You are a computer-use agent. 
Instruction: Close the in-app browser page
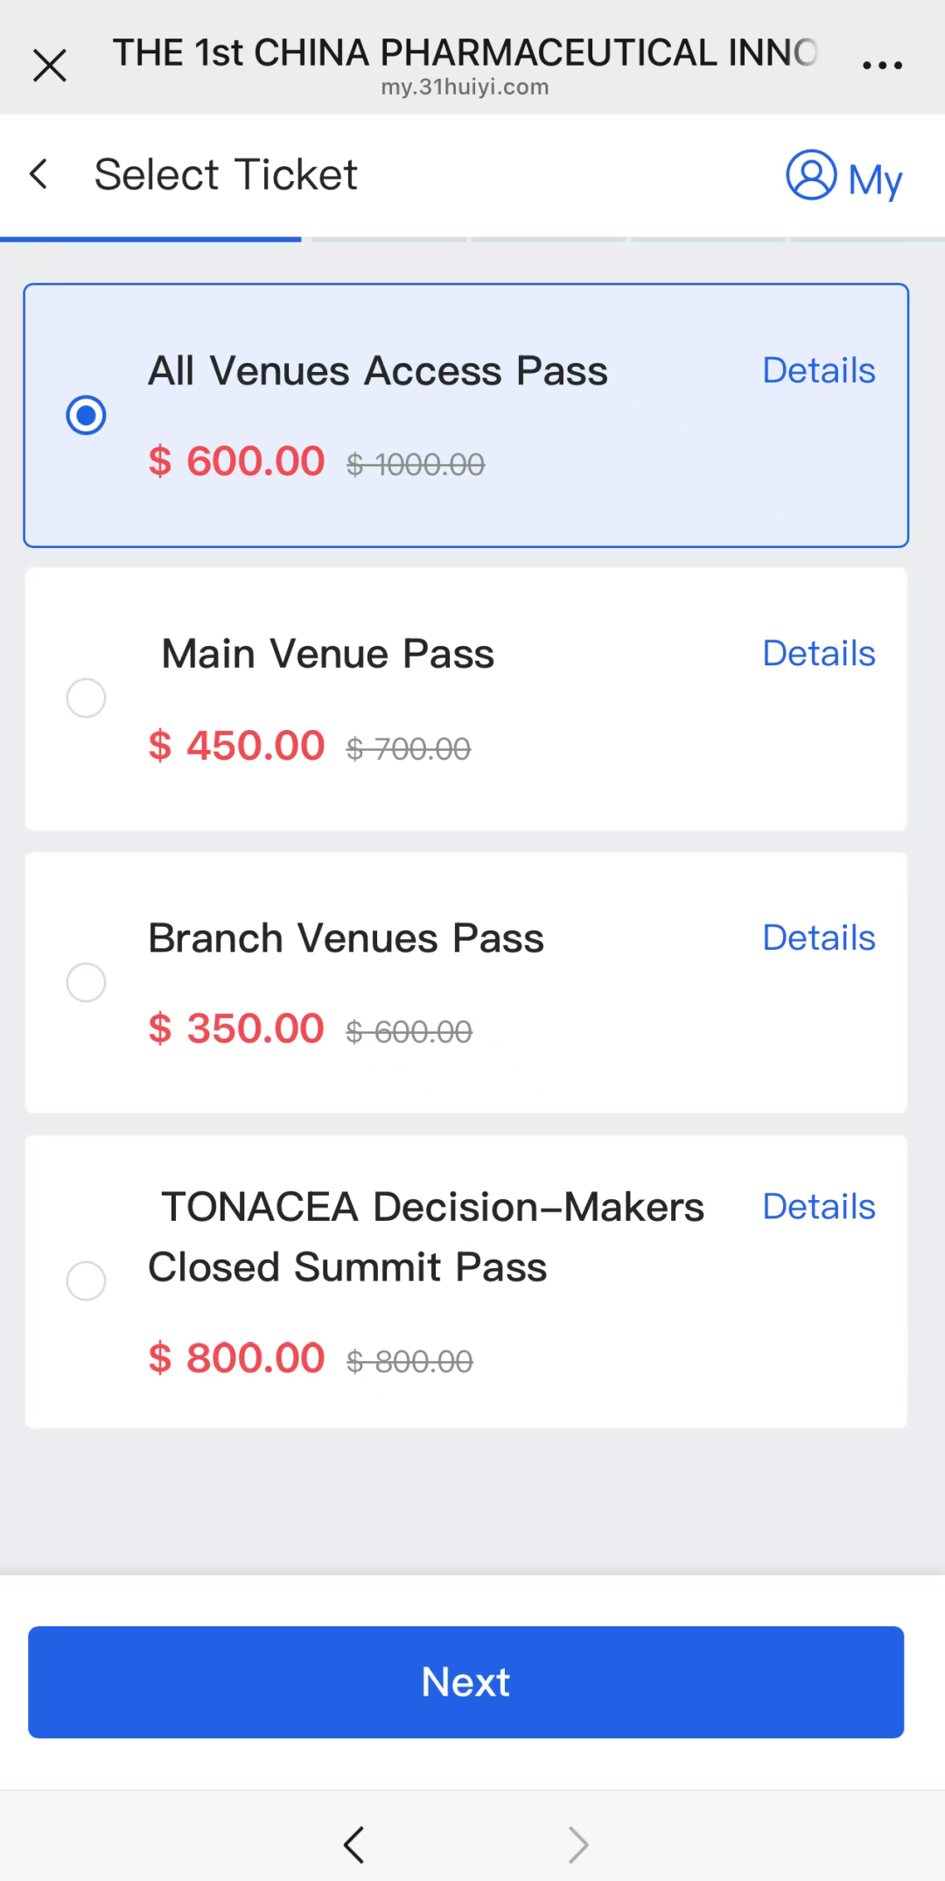click(50, 66)
